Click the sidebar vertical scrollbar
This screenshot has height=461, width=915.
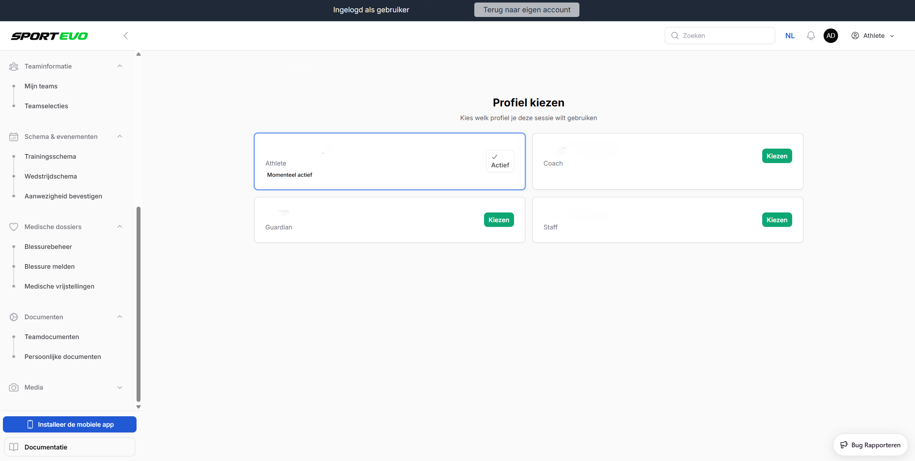click(x=138, y=304)
